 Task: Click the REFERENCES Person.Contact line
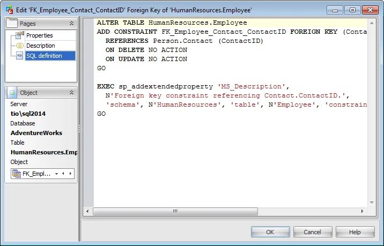click(184, 41)
